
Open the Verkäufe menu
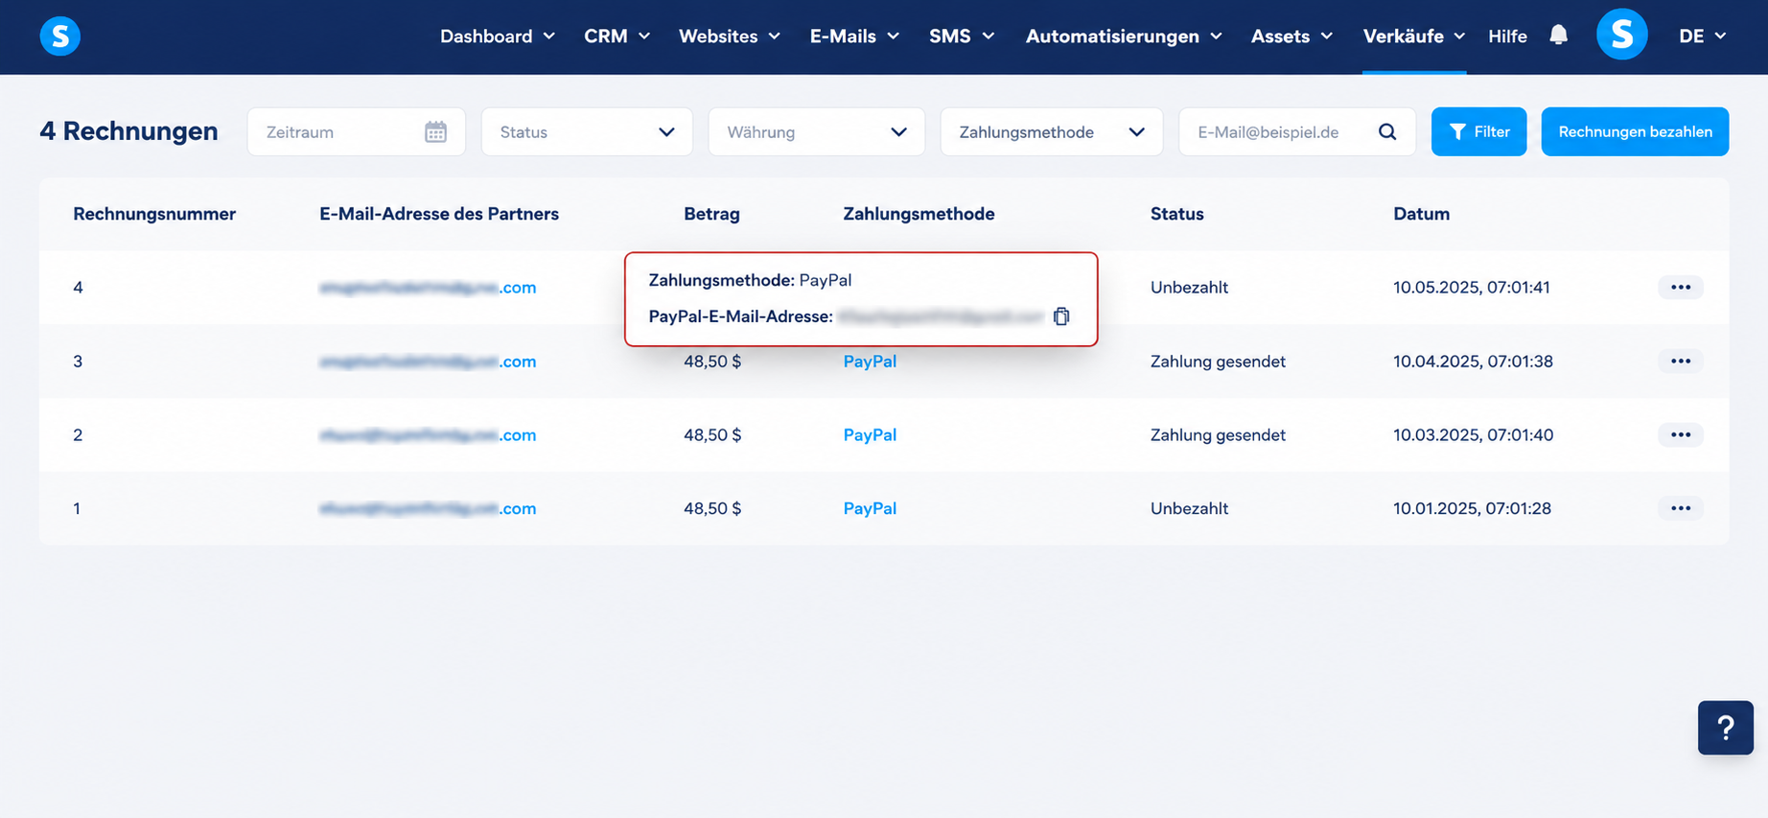point(1414,35)
